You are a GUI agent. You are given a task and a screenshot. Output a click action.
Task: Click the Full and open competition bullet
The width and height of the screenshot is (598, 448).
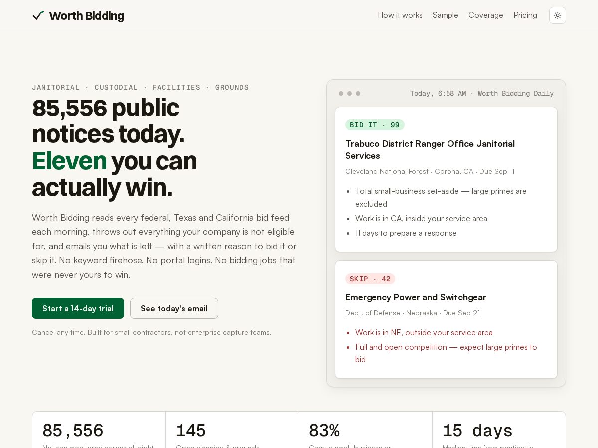[x=446, y=353]
